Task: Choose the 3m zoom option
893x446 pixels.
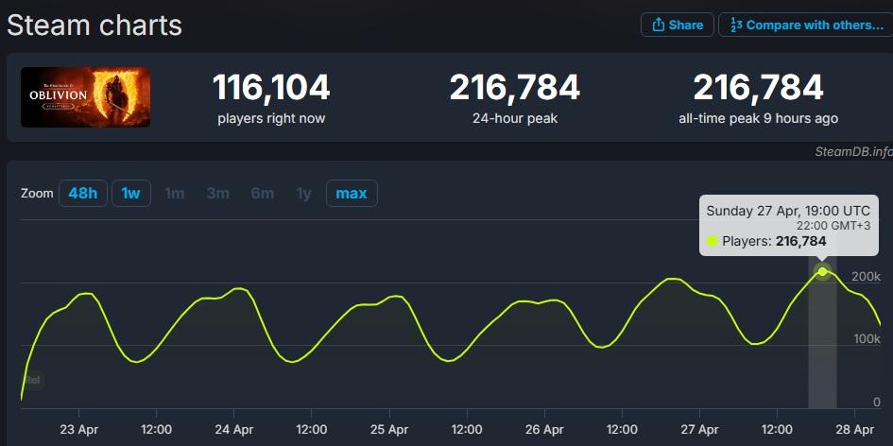Action: tap(218, 194)
